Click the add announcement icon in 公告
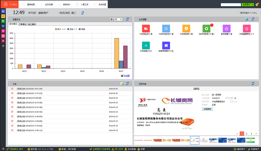The width and height of the screenshot is (261, 151). [122, 84]
